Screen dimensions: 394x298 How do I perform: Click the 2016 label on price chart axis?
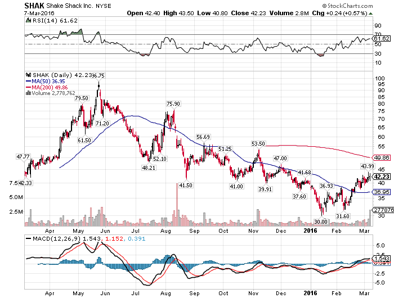(310, 231)
